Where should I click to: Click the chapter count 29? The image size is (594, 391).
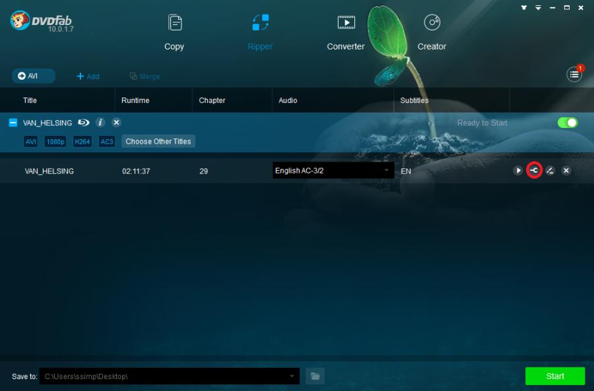pyautogui.click(x=203, y=171)
